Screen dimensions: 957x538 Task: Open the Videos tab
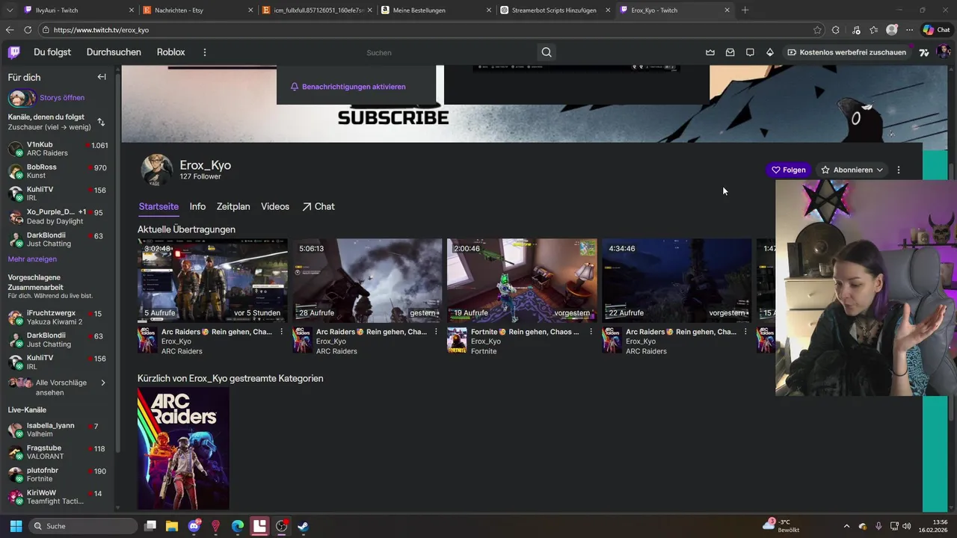(275, 207)
